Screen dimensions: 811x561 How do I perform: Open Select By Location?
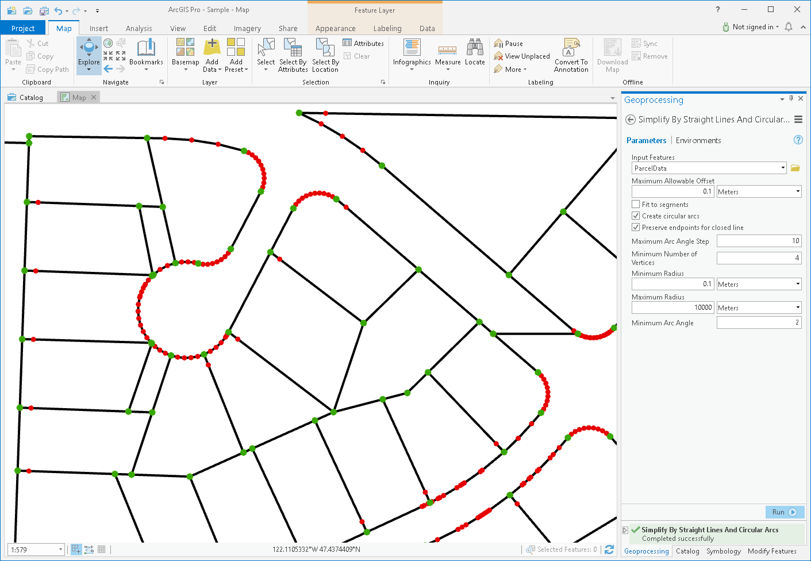325,55
